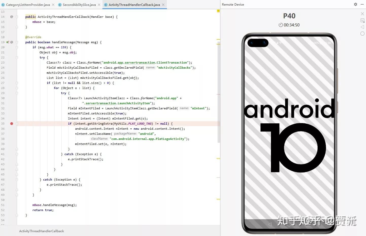Click the Java class icon on CategoryListItemProvider.java tab
The height and width of the screenshot is (236, 366).
[x=3, y=5]
